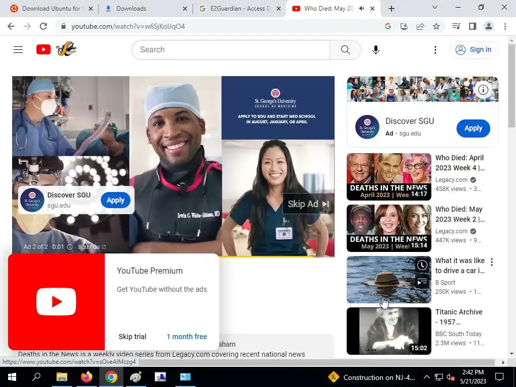Open Chrome profile avatar

[489, 26]
